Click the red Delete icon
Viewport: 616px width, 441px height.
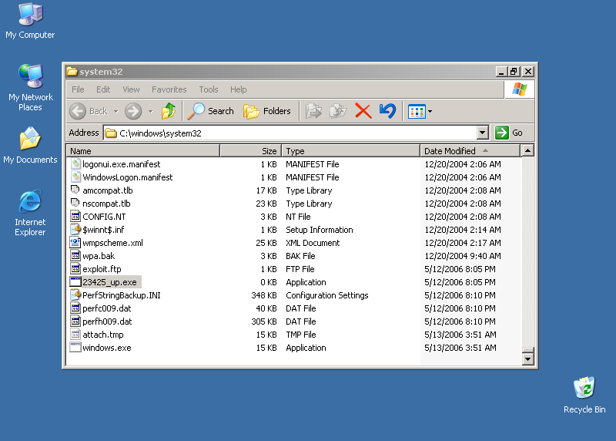point(363,111)
